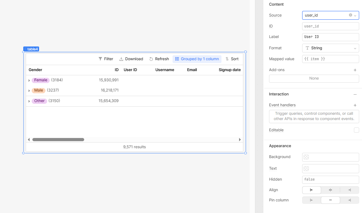Download the table data
The height and width of the screenshot is (213, 362).
point(131,59)
